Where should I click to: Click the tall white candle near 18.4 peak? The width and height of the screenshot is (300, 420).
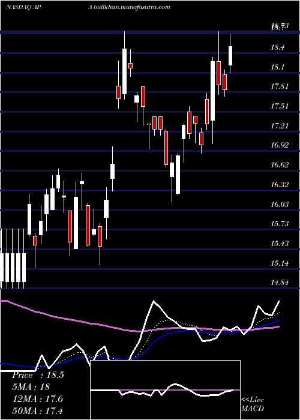(125, 71)
